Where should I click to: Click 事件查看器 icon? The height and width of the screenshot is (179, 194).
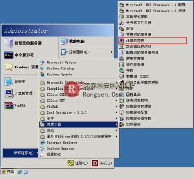(122, 65)
